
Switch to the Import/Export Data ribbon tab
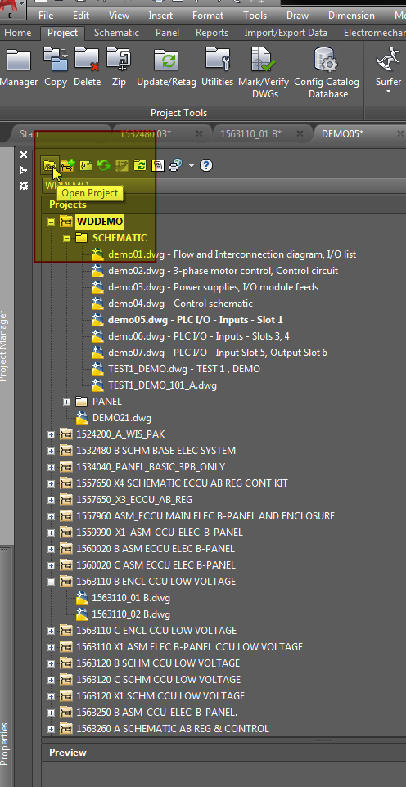(286, 33)
